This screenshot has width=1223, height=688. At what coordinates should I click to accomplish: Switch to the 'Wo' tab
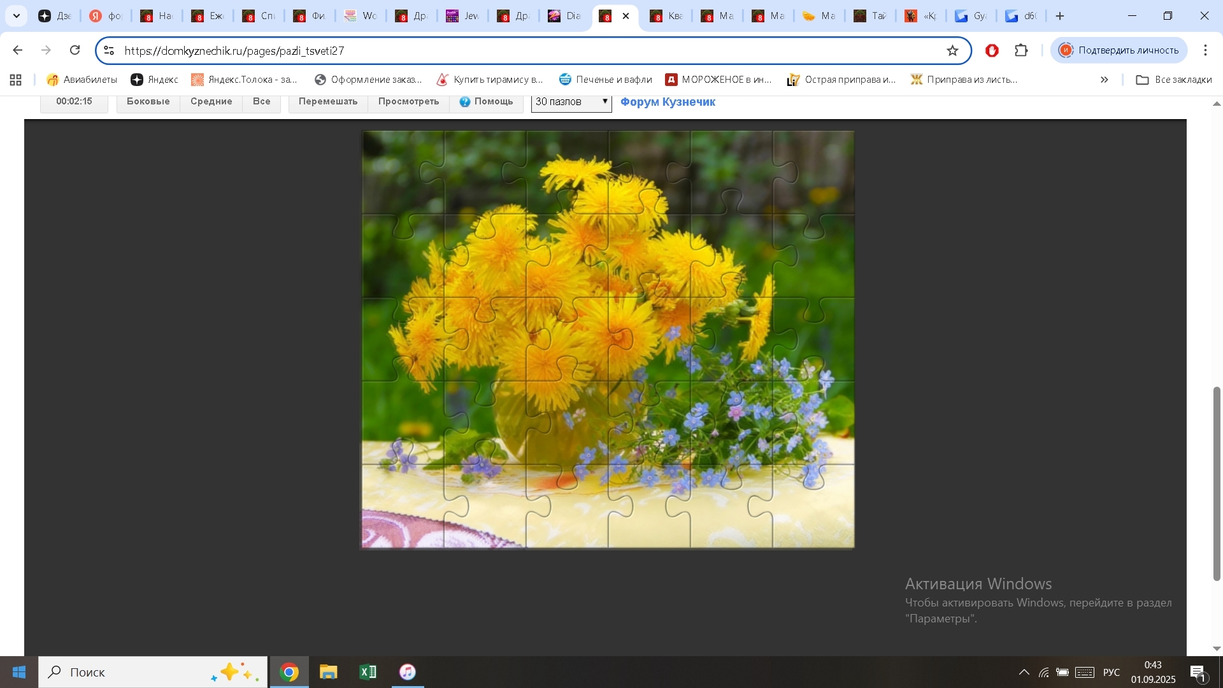[361, 16]
